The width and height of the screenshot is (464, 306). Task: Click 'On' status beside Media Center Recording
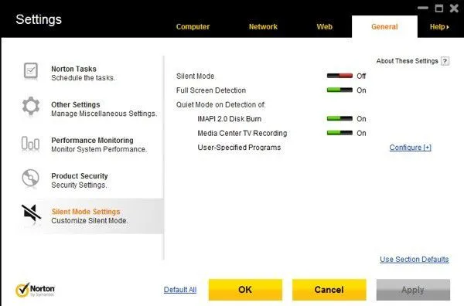[x=361, y=134]
